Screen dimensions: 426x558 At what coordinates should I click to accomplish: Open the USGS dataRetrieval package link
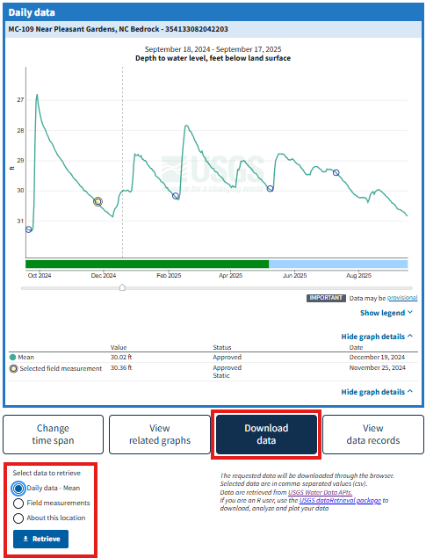(340, 500)
